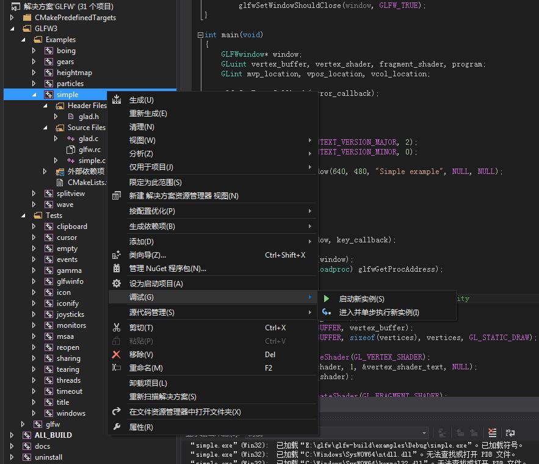Viewport: 539px width, 464px height.
Task: Collapse the Examples folder
Action: (23, 40)
